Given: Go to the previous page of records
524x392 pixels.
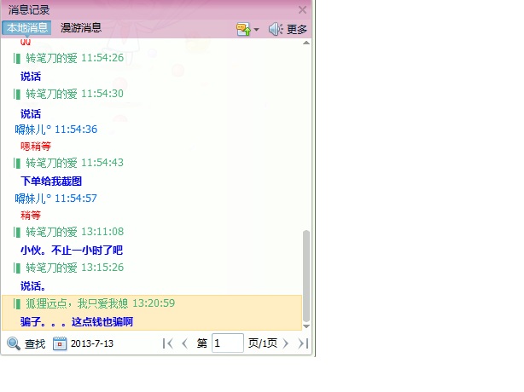Looking at the screenshot, I should pyautogui.click(x=184, y=343).
